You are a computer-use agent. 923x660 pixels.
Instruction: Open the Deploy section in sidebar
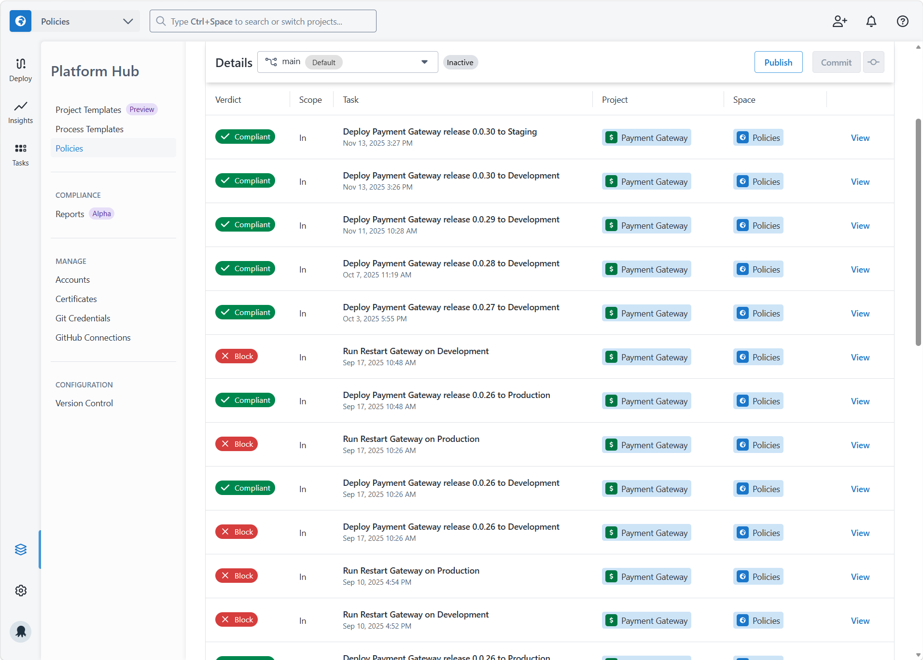(20, 70)
